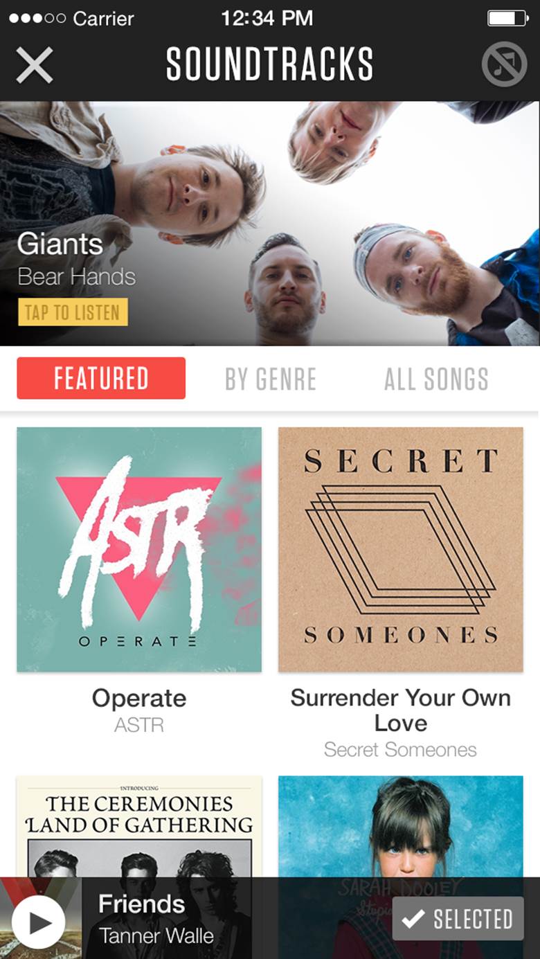This screenshot has height=959, width=540.
Task: Tap the yellow Tap To Listen button
Action: (73, 312)
